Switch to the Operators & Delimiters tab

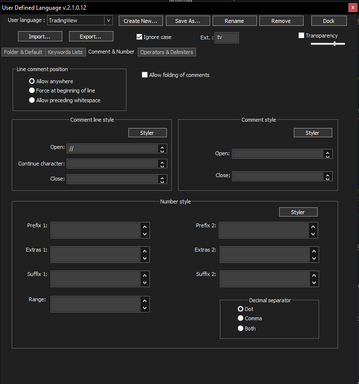point(167,52)
